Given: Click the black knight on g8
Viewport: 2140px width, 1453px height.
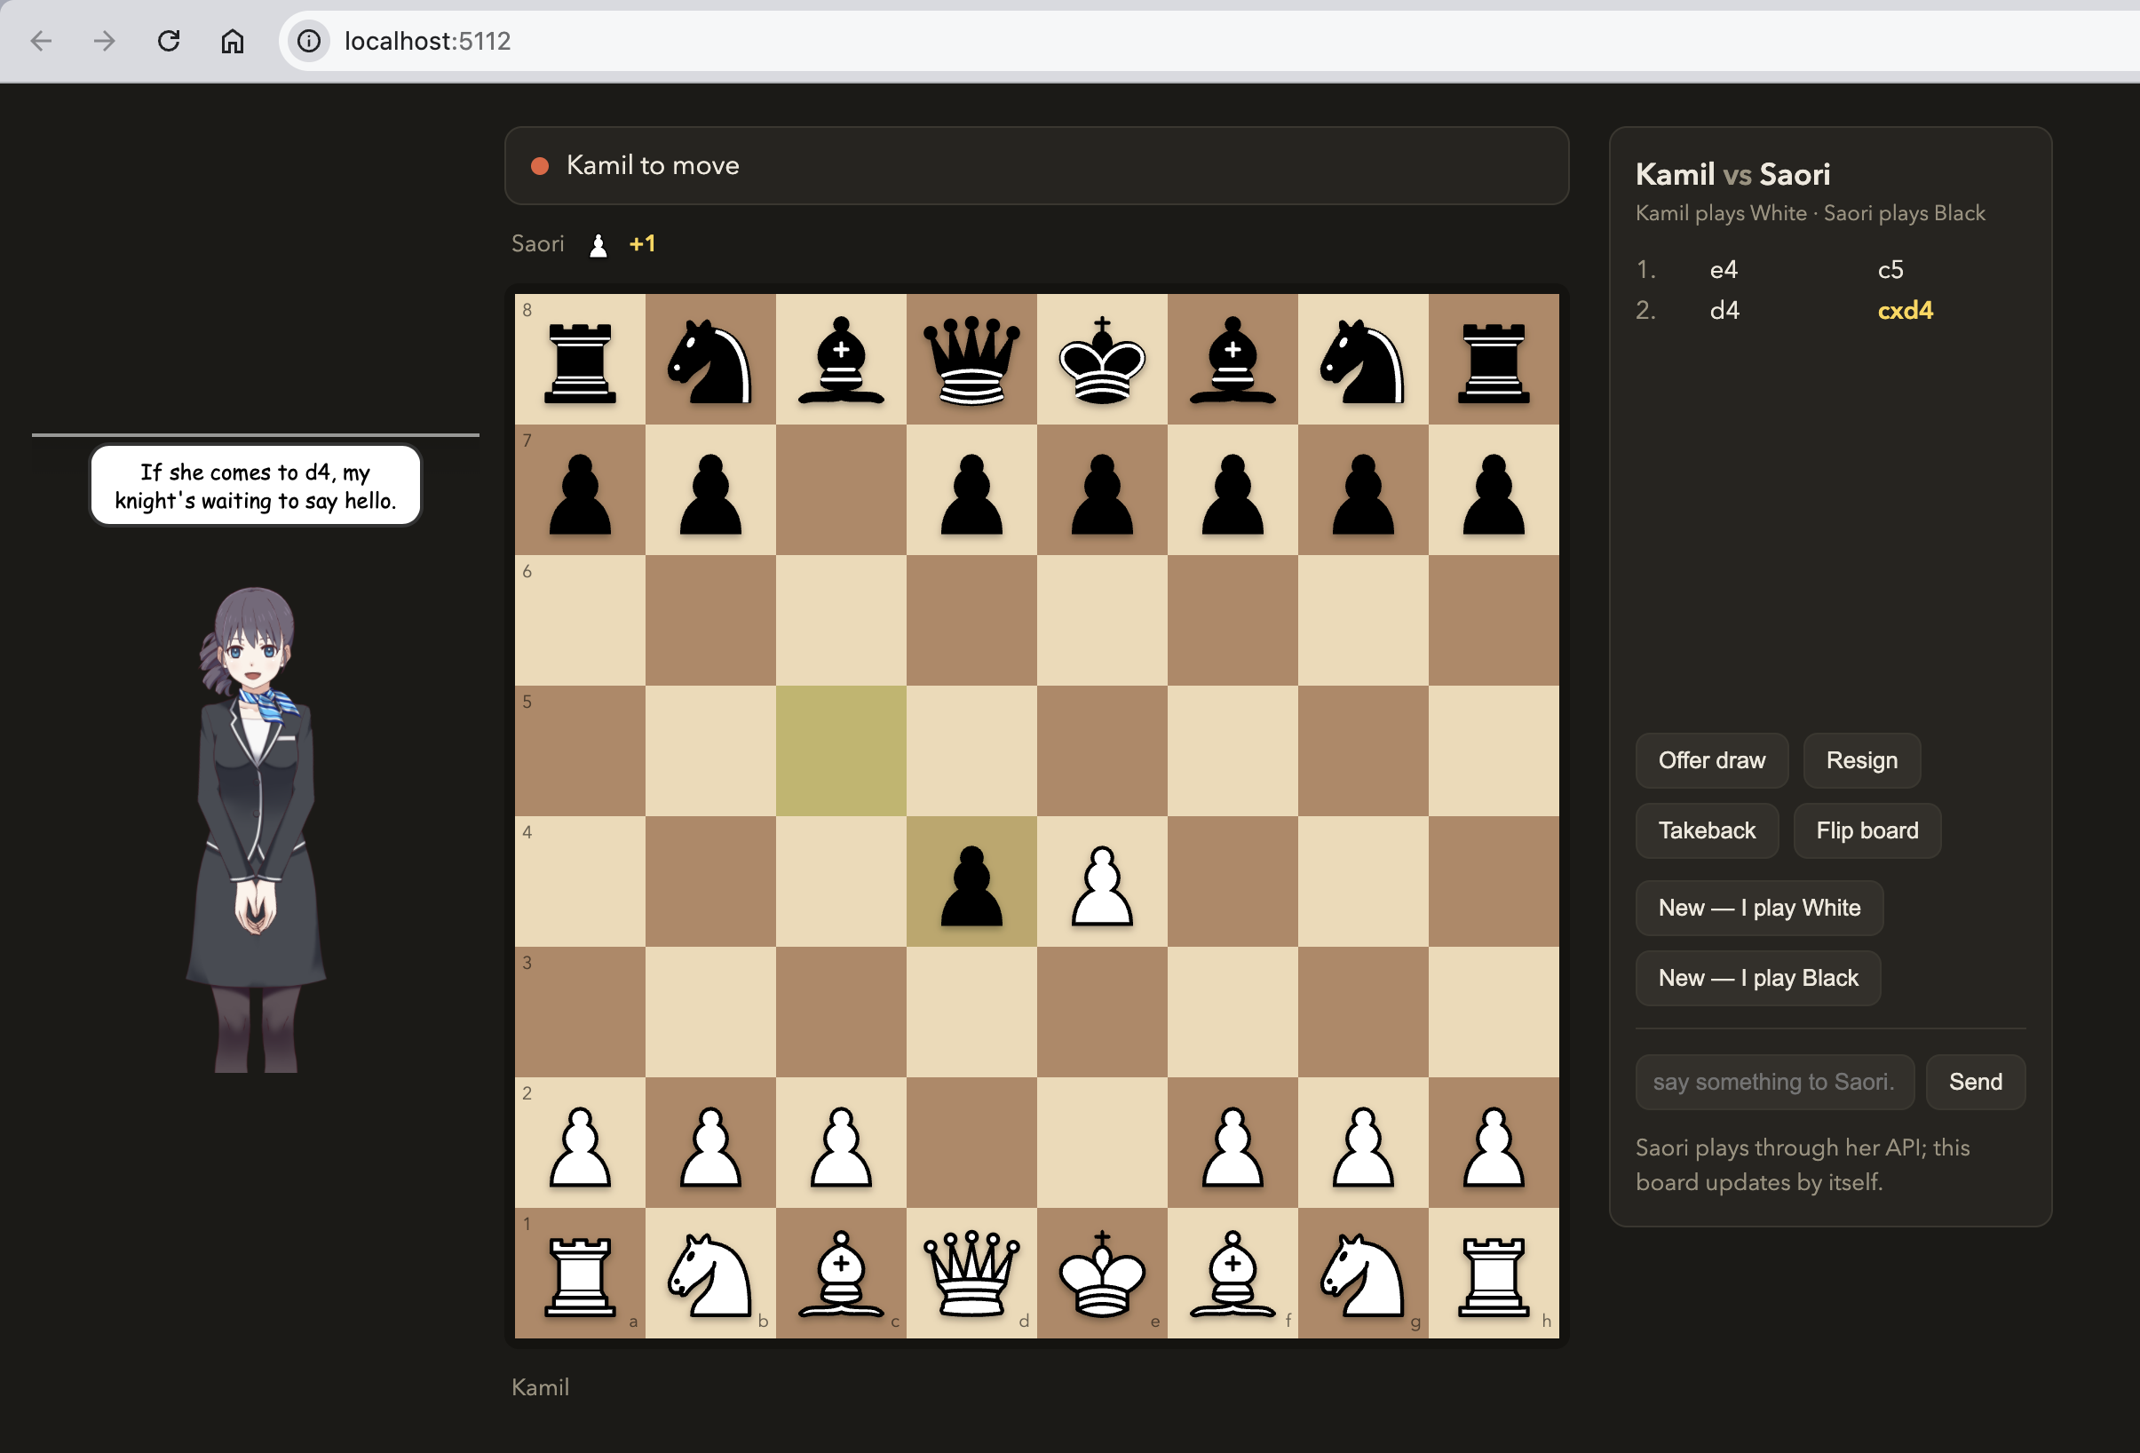Looking at the screenshot, I should pyautogui.click(x=1363, y=359).
